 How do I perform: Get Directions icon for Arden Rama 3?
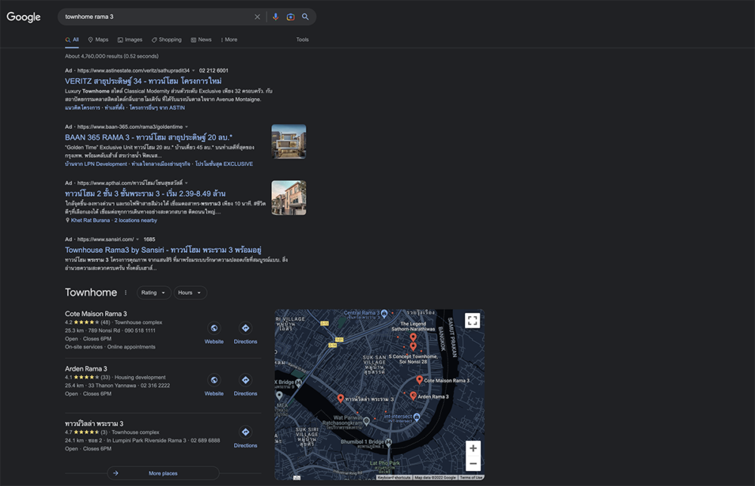point(245,380)
